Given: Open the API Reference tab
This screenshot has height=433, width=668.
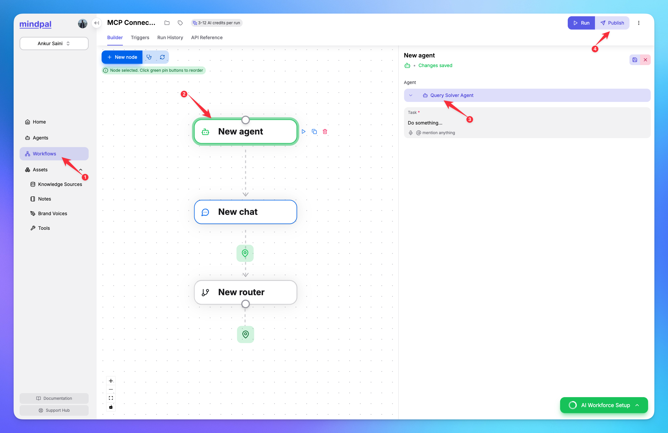Looking at the screenshot, I should tap(207, 38).
